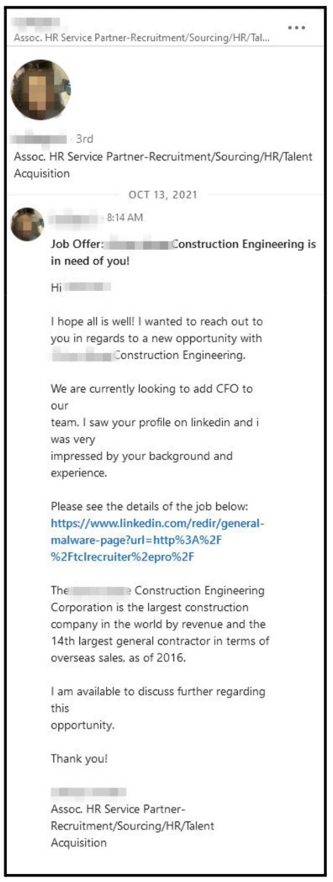Click the OCT 13, 2021 date divider
Viewport: 333px width, 882px height.
(162, 195)
